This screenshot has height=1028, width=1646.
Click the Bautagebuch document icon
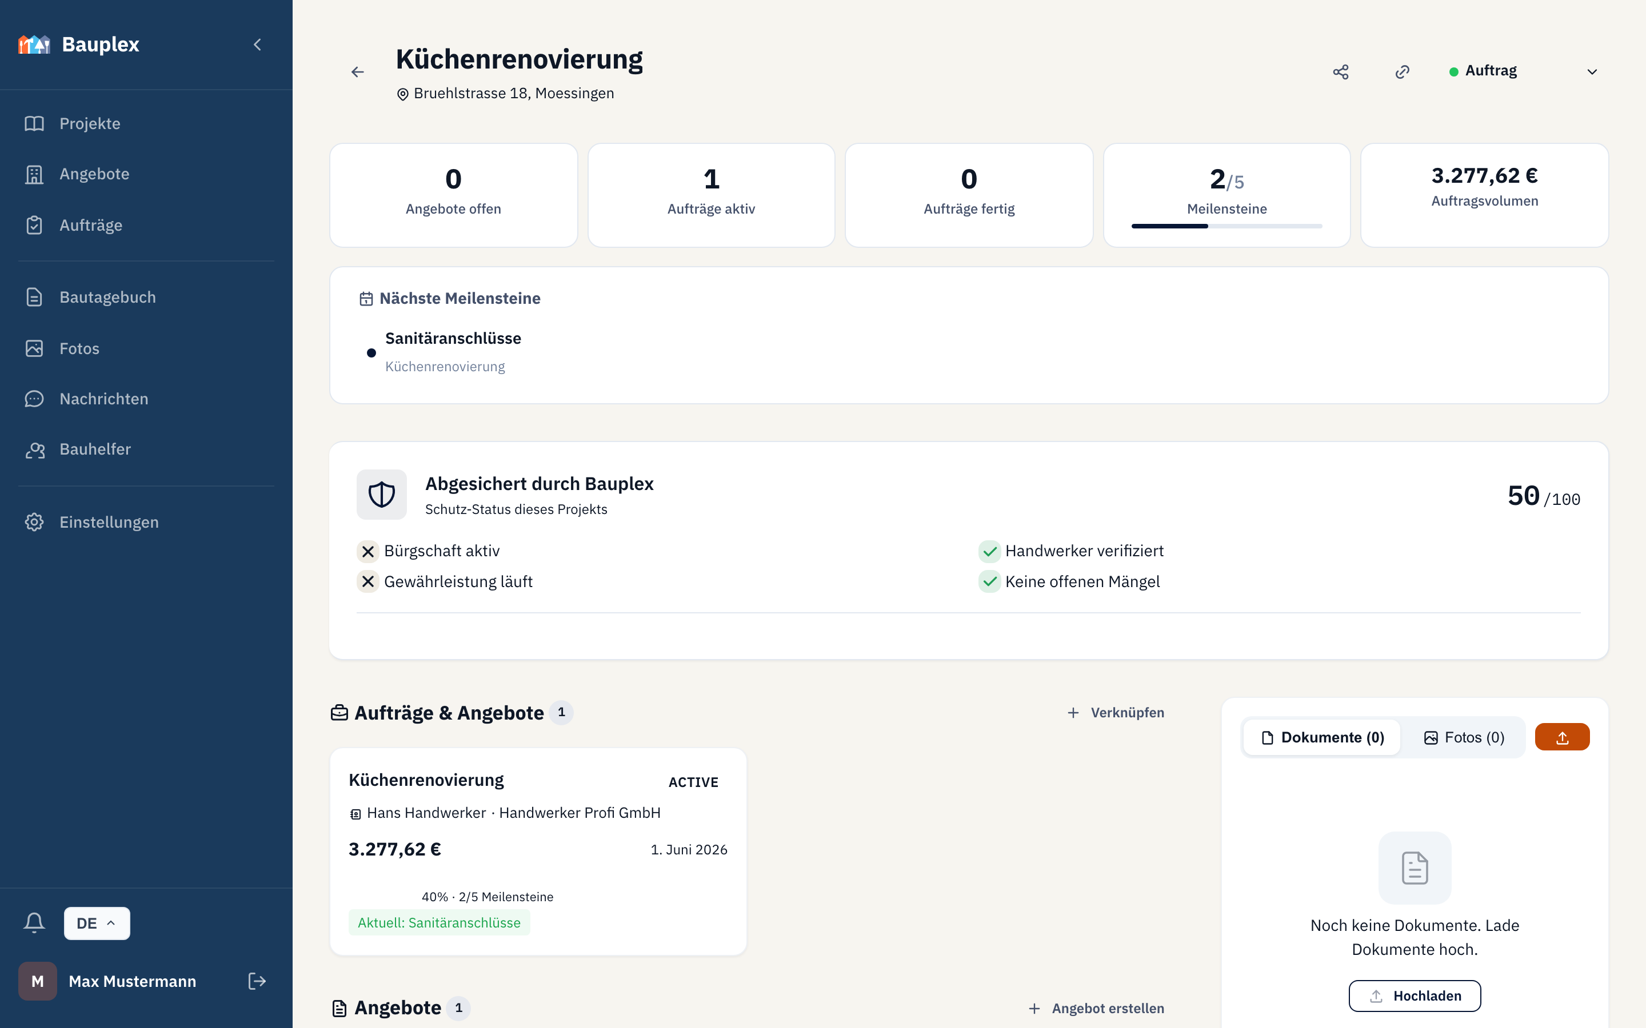coord(34,297)
